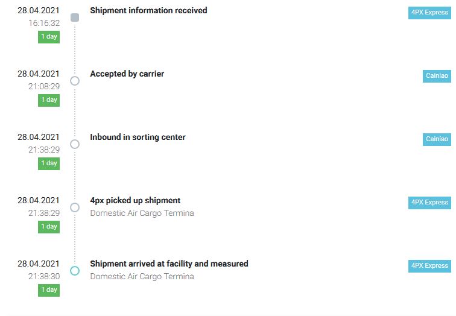Click the square marker for Shipment information received
The image size is (456, 316).
pyautogui.click(x=75, y=17)
